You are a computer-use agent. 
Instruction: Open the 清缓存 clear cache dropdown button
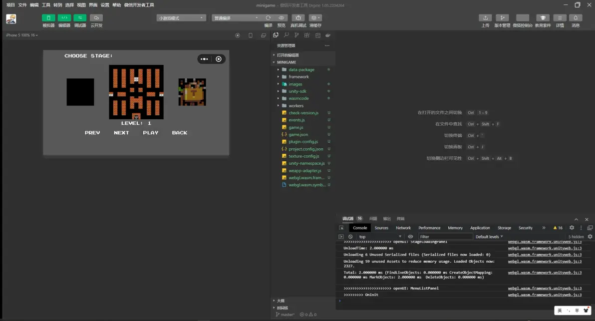[315, 18]
